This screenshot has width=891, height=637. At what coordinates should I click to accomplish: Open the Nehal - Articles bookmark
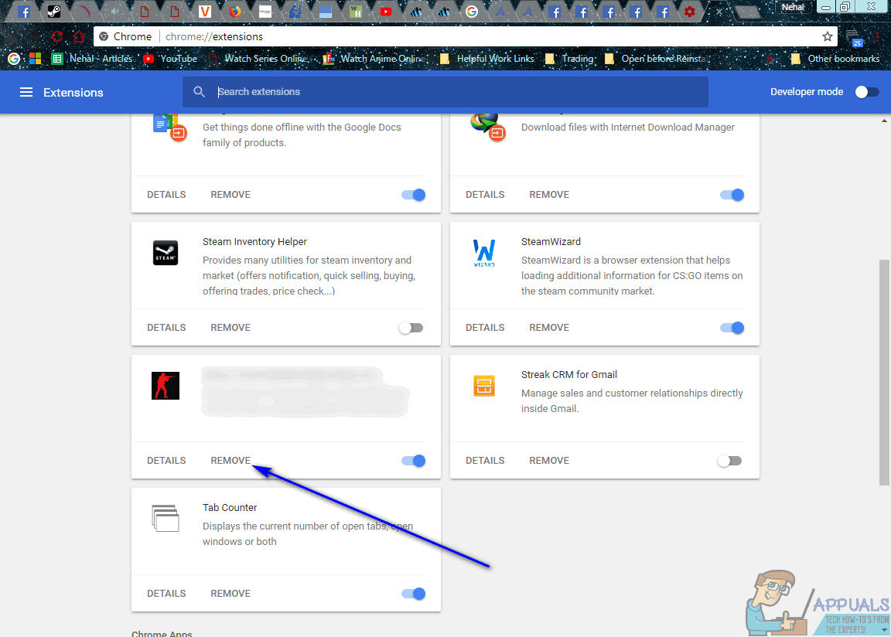pos(92,59)
